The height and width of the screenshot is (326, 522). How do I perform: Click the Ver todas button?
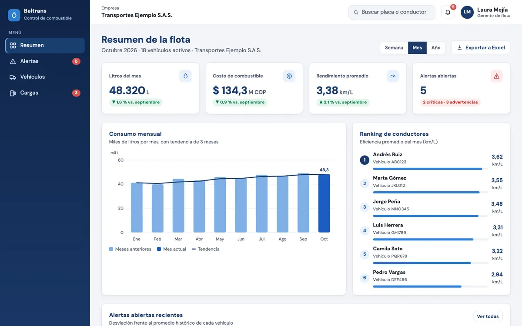point(488,316)
